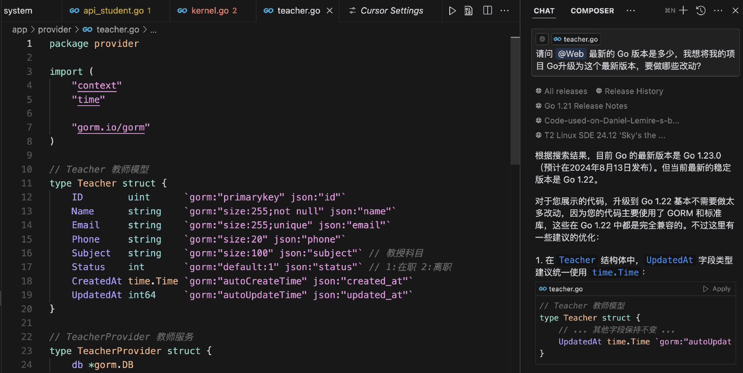Open Go 1.21 Release Notes source
The height and width of the screenshot is (373, 743).
pyautogui.click(x=581, y=106)
